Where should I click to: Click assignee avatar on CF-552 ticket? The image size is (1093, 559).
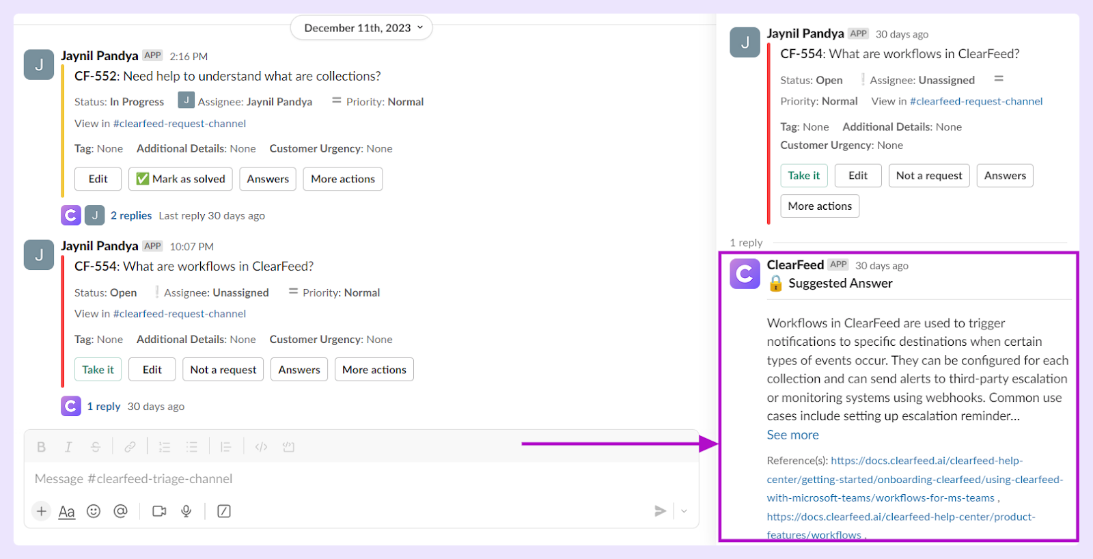[186, 100]
